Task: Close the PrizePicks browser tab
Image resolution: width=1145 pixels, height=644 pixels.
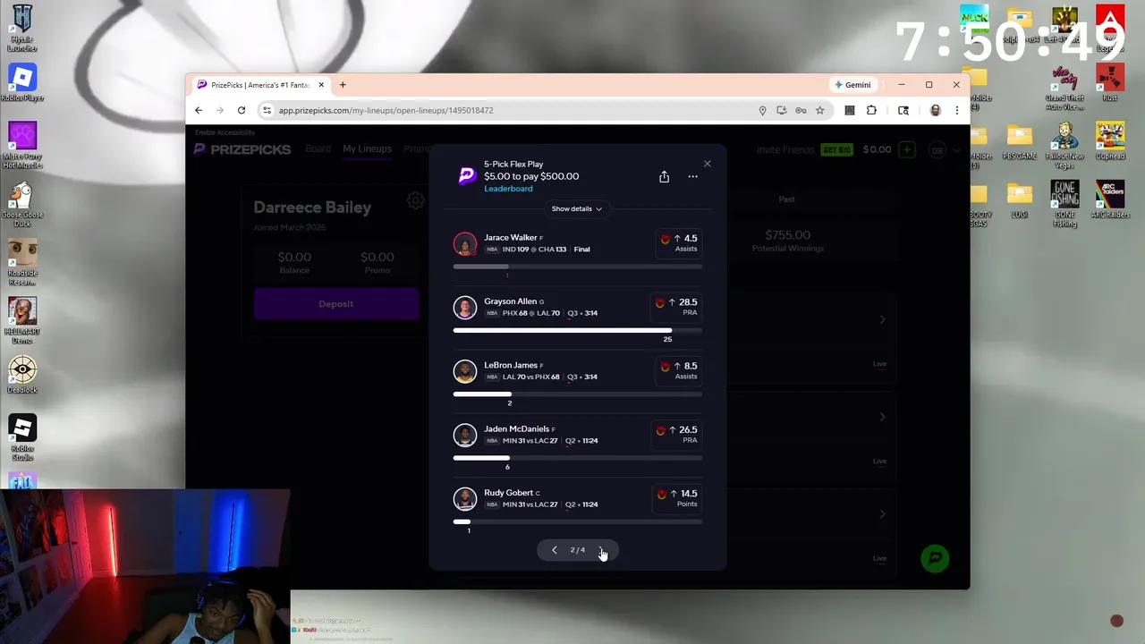Action: coord(321,85)
